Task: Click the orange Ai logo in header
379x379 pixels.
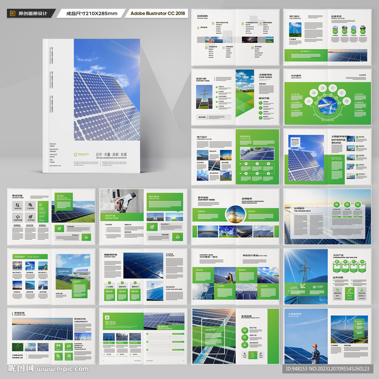Action: pyautogui.click(x=13, y=13)
